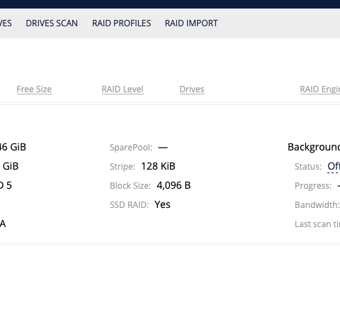Click the Block Size label
Image resolution: width=340 pixels, height=335 pixels.
click(130, 186)
